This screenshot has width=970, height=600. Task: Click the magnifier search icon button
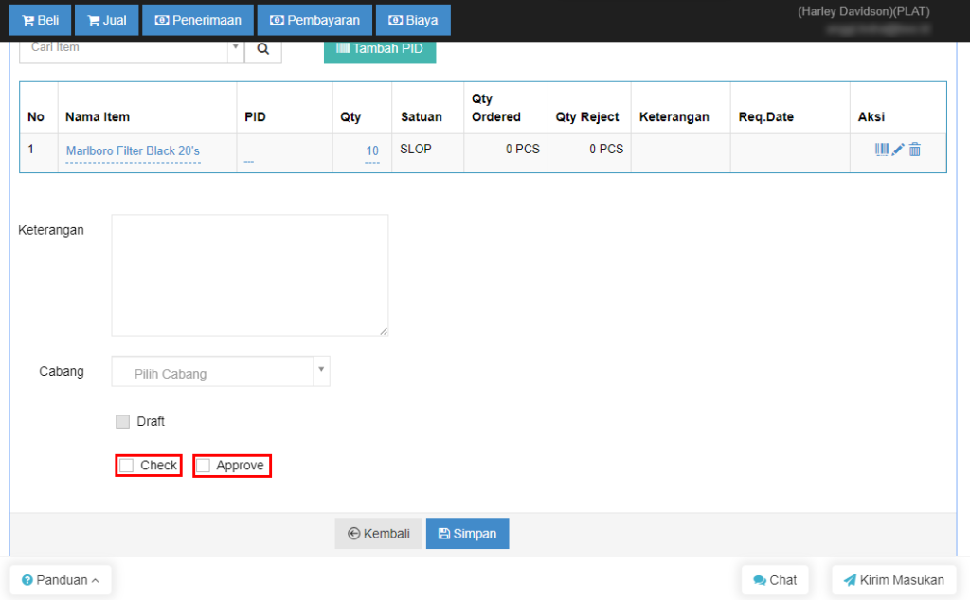point(263,48)
